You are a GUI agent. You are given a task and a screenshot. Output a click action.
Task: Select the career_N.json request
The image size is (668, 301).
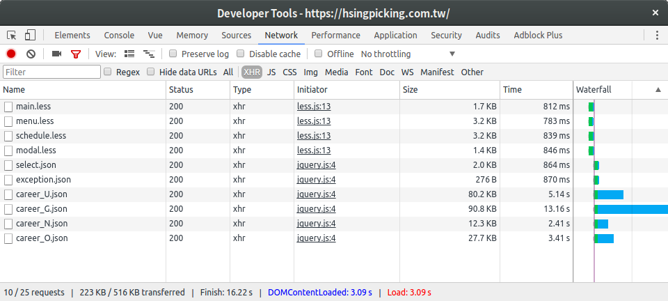pos(42,224)
